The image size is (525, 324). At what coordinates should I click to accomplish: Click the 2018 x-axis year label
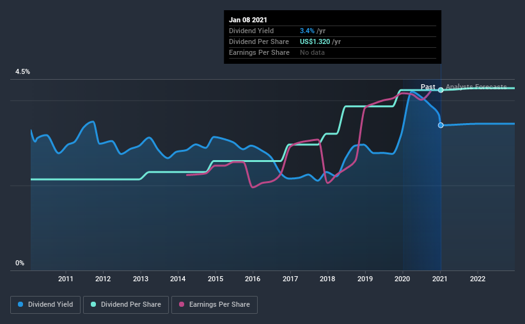[327, 279]
